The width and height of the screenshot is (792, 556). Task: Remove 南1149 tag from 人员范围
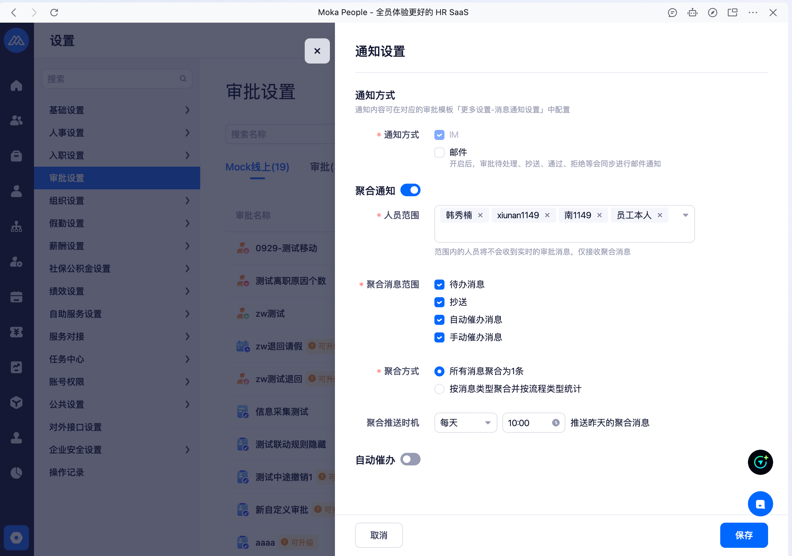point(600,215)
